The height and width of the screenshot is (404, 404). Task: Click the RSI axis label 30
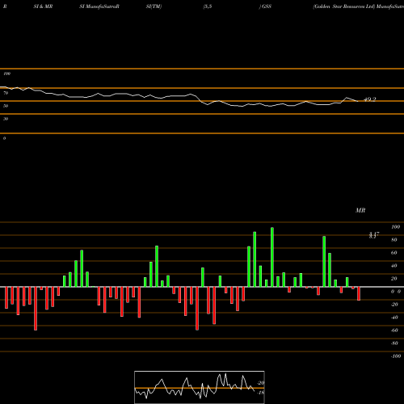point(6,119)
